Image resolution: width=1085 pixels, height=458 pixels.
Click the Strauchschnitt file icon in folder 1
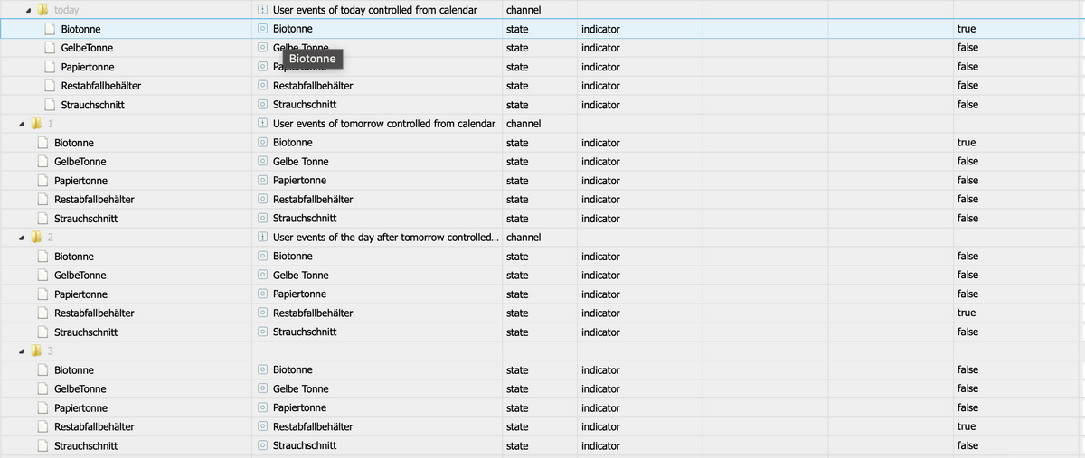click(42, 219)
